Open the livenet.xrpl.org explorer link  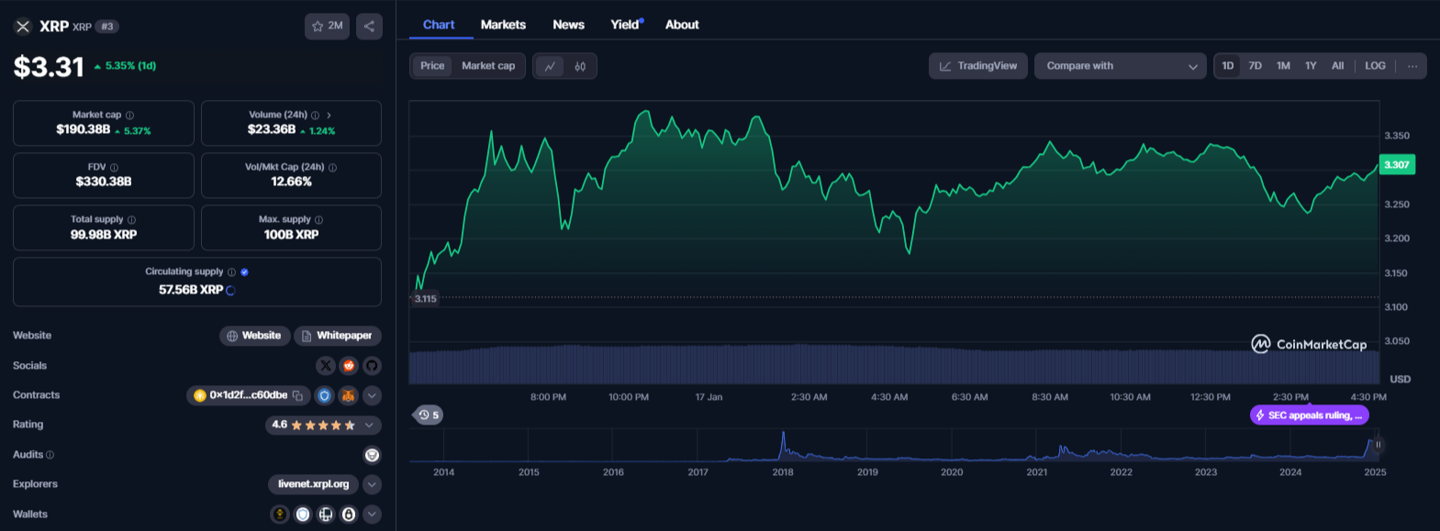point(314,484)
